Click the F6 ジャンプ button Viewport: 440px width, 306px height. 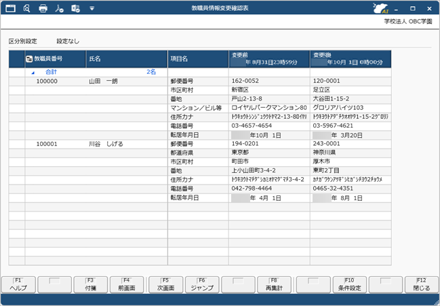coord(202,285)
